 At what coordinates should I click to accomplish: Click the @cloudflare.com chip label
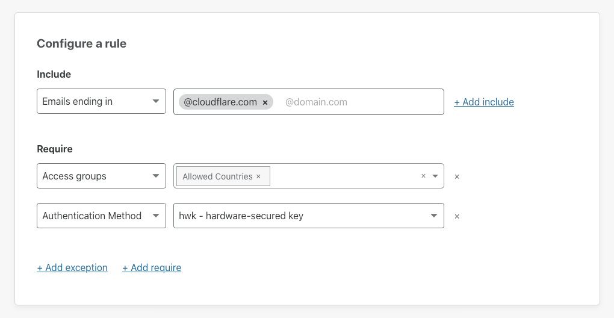[220, 102]
